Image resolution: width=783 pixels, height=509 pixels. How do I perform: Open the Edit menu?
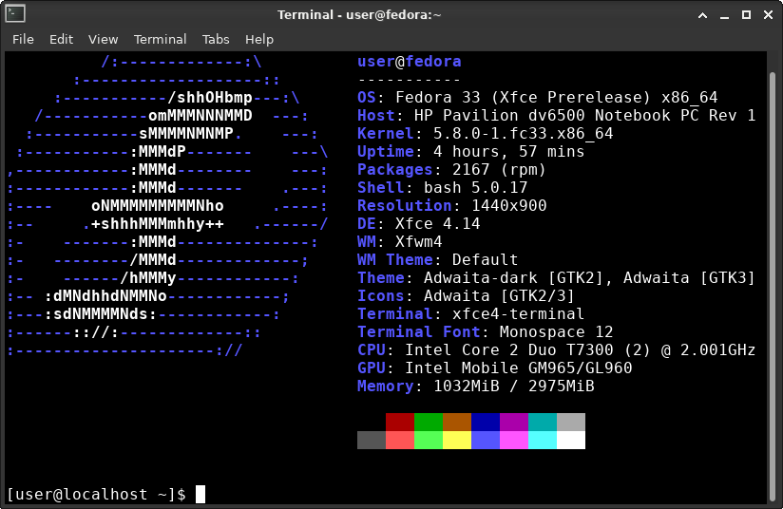click(x=61, y=40)
